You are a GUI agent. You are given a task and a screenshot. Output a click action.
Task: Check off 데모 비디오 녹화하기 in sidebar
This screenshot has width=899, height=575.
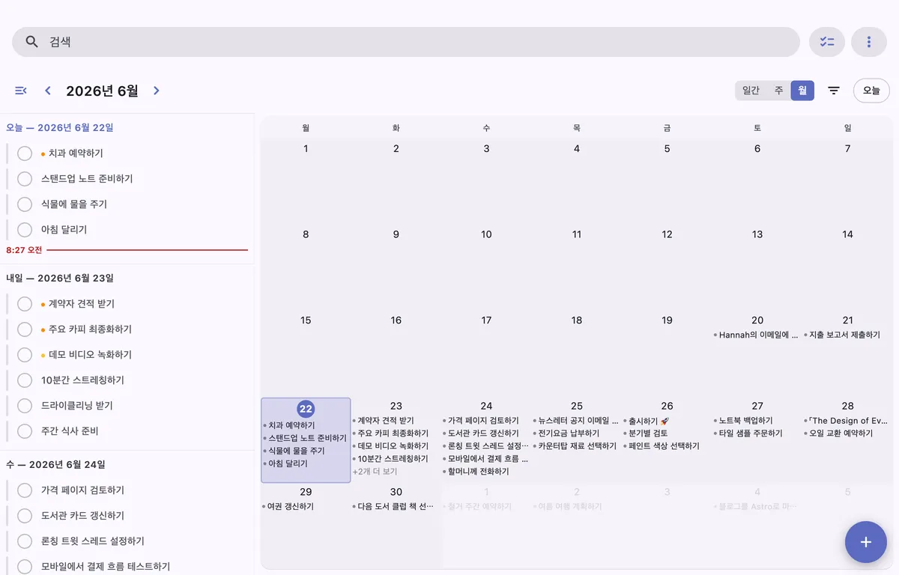point(25,355)
